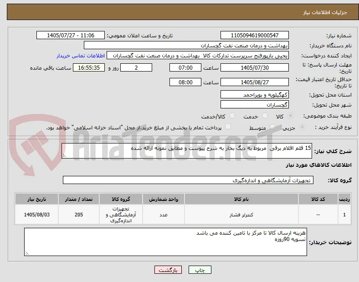
Task: Click the اطلاعات کالاهای مورد نیاز section heading
Action: (x=318, y=165)
